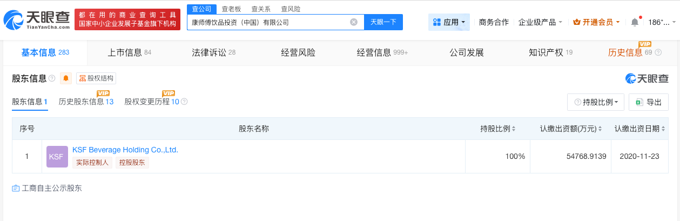
Task: Open 股权变更历程 10 sub-tab
Action: (x=152, y=101)
